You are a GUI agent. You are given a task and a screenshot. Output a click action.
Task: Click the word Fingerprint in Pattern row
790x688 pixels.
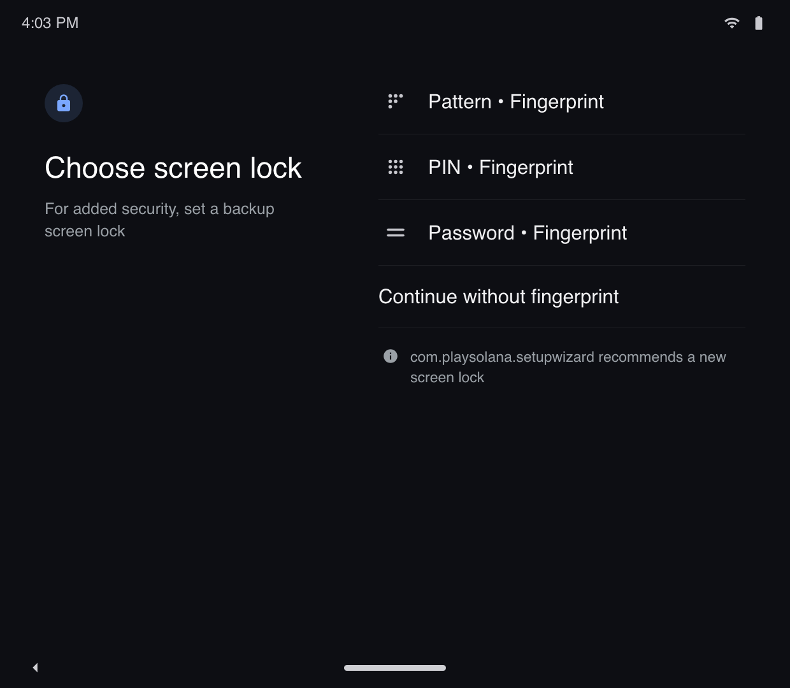pos(557,102)
